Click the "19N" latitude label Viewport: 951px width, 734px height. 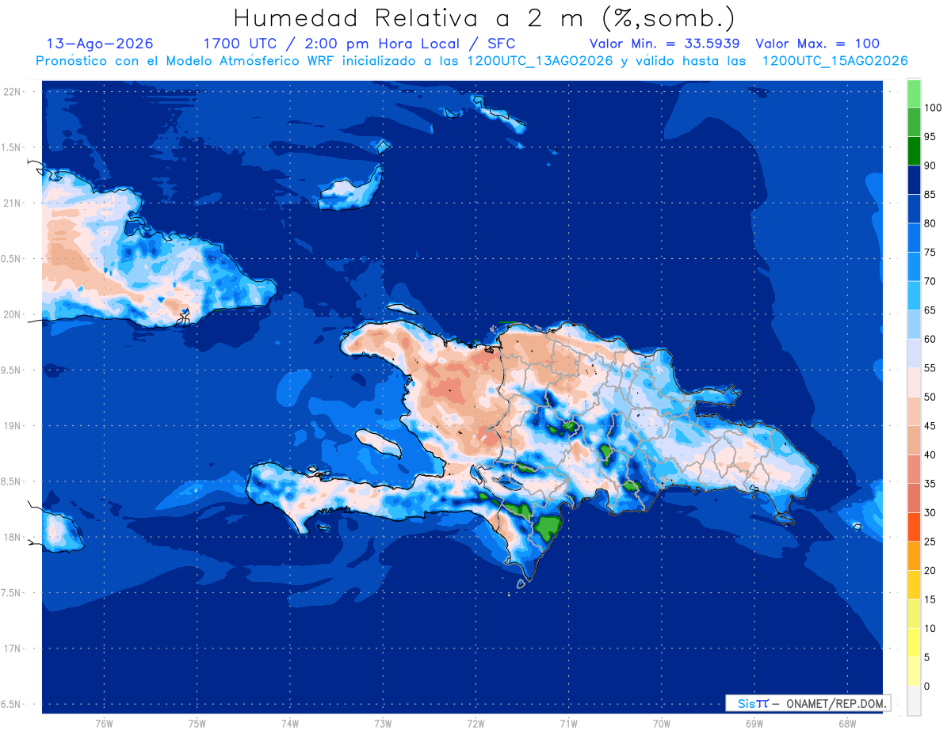point(11,426)
